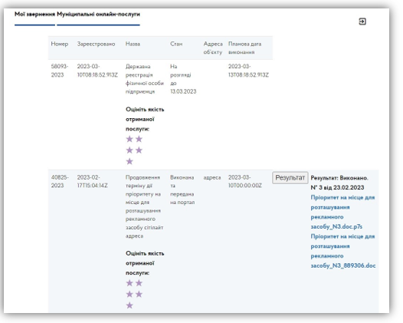Select the Номер column header
The height and width of the screenshot is (323, 403).
pyautogui.click(x=60, y=44)
